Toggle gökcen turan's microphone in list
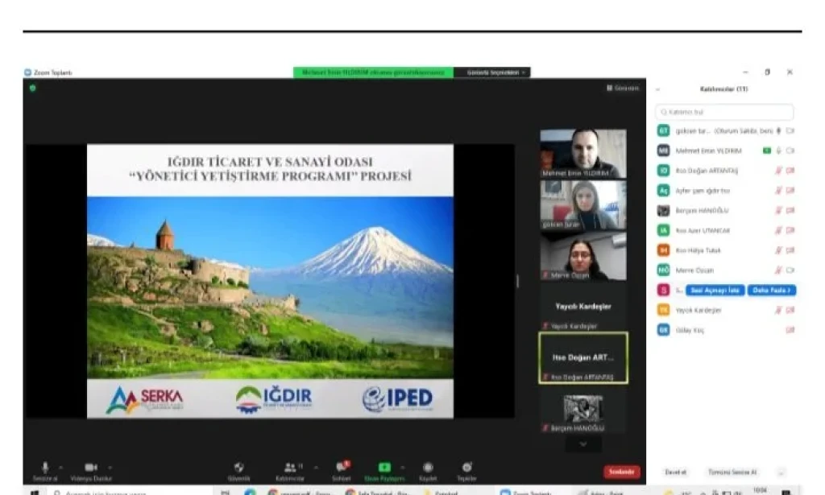The width and height of the screenshot is (825, 495). click(779, 131)
